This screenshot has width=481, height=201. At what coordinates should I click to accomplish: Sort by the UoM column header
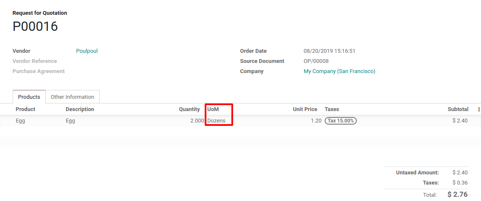[213, 109]
